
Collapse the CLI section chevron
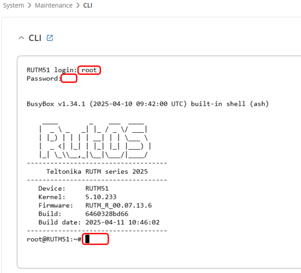click(x=21, y=38)
